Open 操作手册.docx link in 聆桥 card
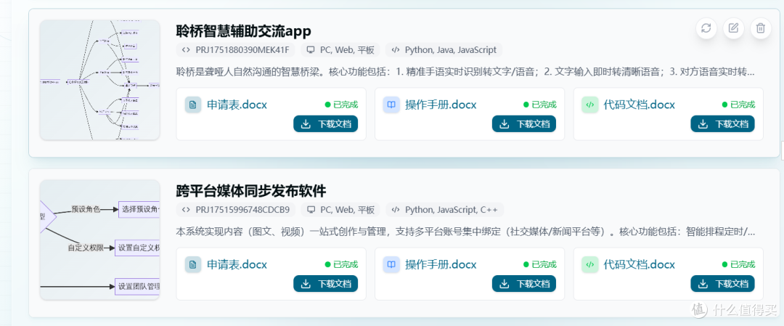This screenshot has height=326, width=784. pos(441,105)
